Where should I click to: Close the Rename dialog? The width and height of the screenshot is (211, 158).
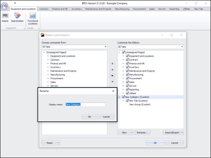113,91
